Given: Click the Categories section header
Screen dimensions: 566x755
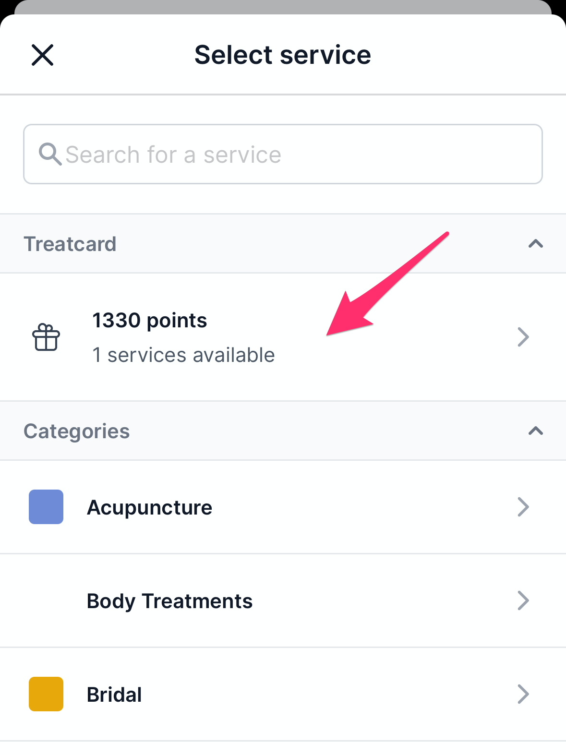Looking at the screenshot, I should 283,431.
